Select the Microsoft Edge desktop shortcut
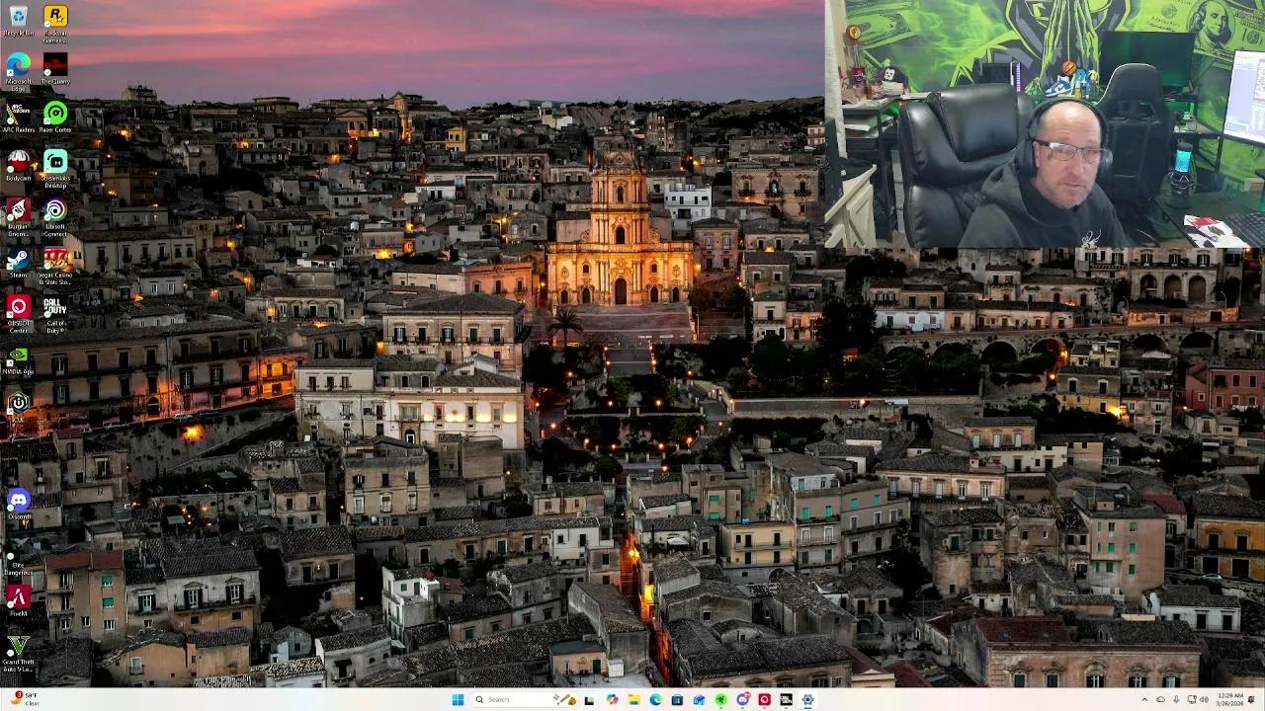Screen dimensions: 1265x711 [18, 65]
